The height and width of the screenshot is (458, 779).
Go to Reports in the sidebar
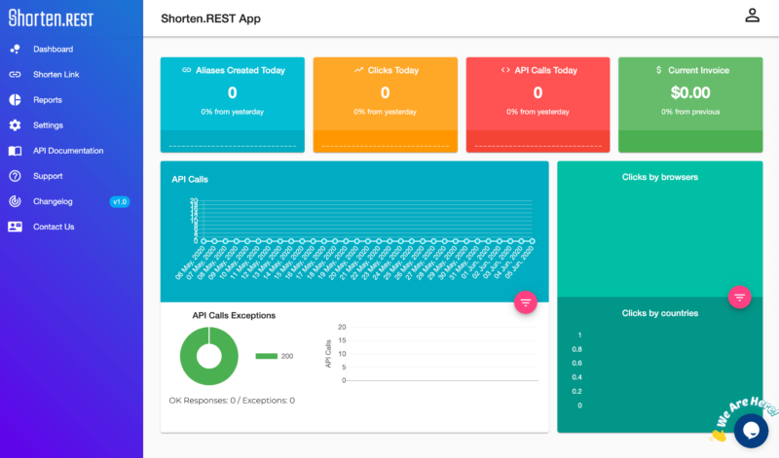coord(48,100)
